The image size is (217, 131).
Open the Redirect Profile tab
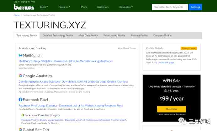tap(139, 35)
